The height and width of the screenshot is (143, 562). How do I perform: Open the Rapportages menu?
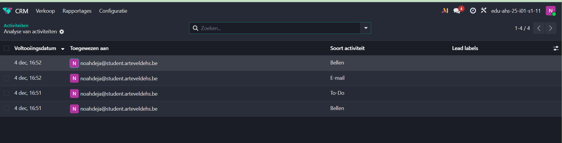[77, 11]
